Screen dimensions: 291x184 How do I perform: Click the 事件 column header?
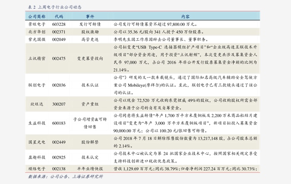[90, 17]
